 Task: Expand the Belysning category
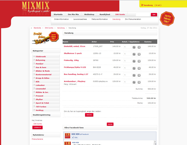click(34, 60)
